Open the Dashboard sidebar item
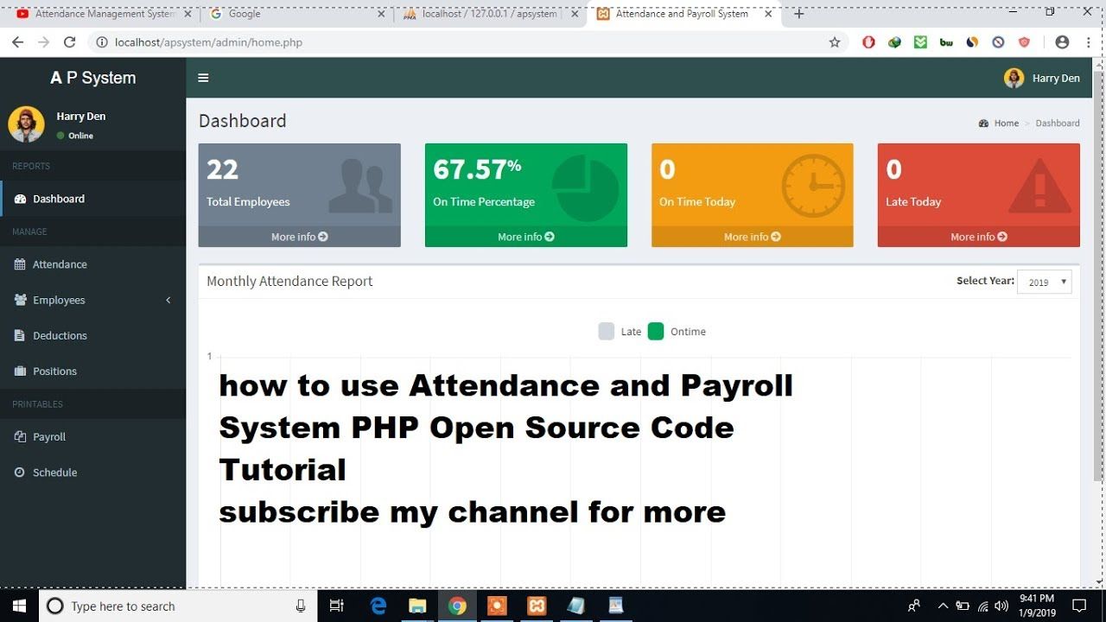 92,199
